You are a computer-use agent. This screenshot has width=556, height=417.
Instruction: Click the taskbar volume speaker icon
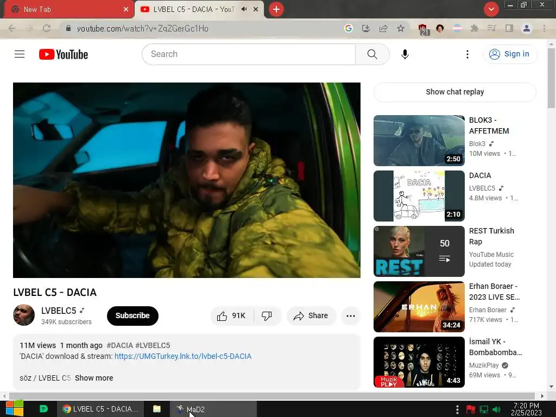click(496, 409)
